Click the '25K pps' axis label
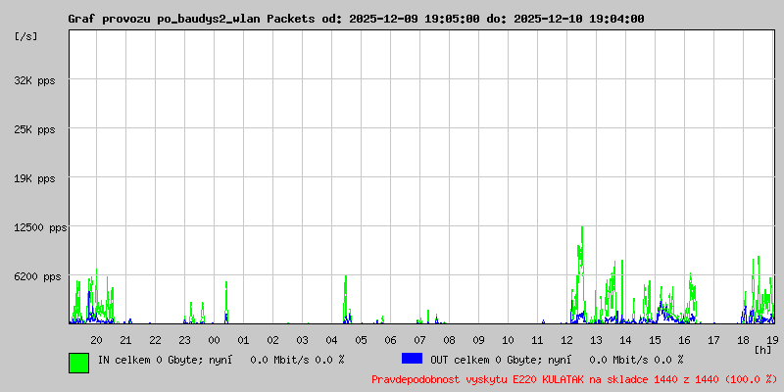 pos(34,129)
